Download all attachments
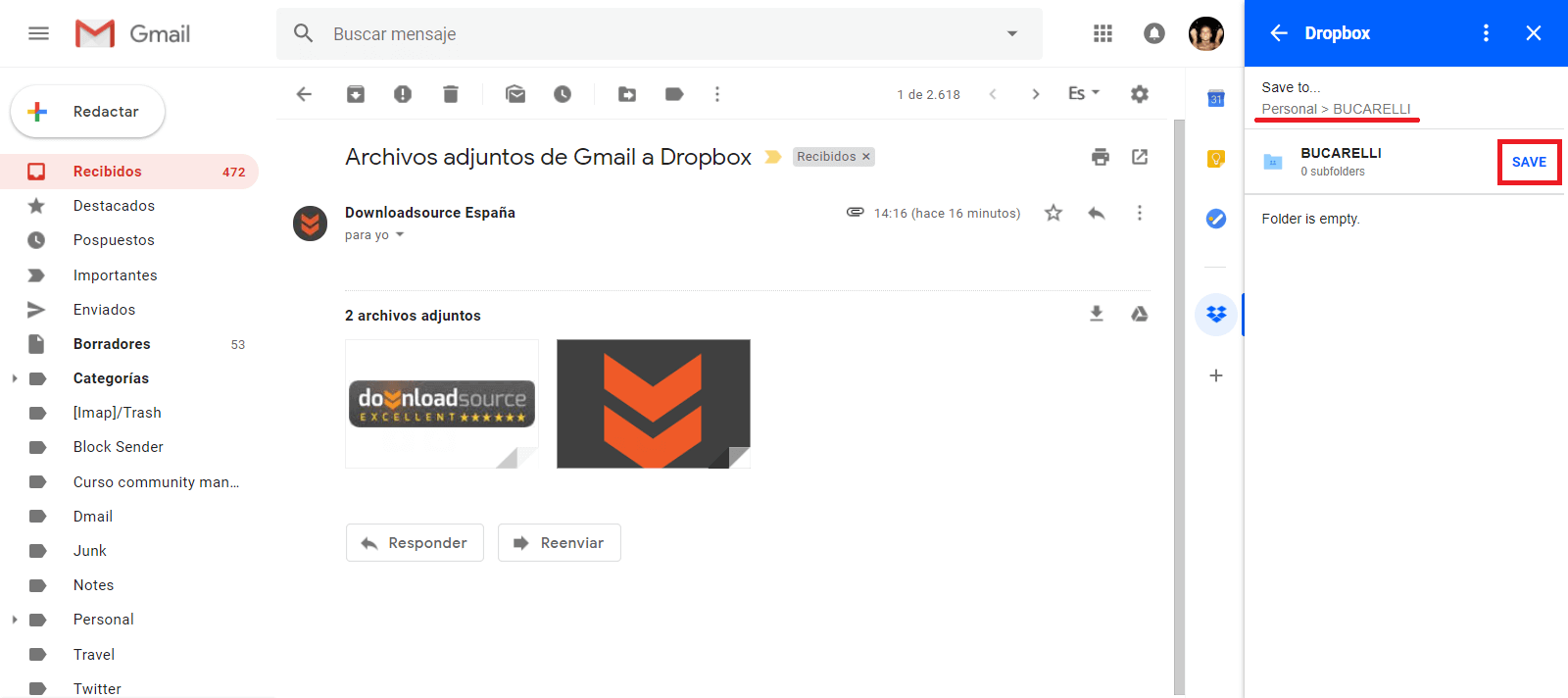 (x=1097, y=314)
